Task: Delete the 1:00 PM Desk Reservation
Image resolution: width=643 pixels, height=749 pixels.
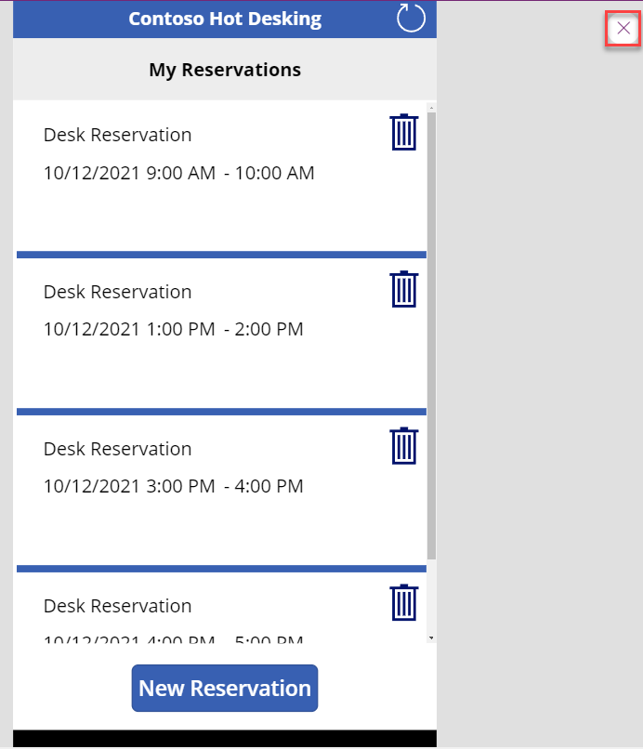Action: [403, 289]
